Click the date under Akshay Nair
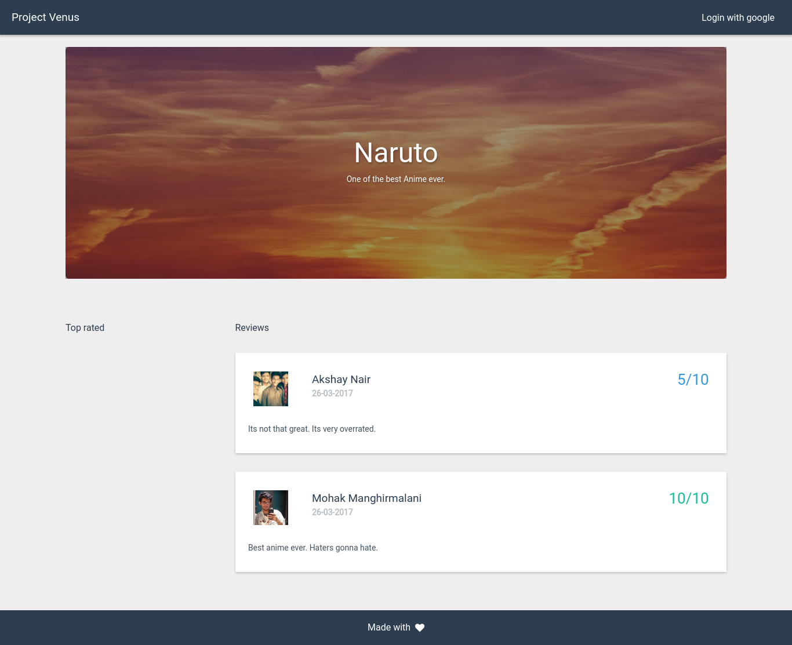Image resolution: width=792 pixels, height=645 pixels. click(332, 393)
